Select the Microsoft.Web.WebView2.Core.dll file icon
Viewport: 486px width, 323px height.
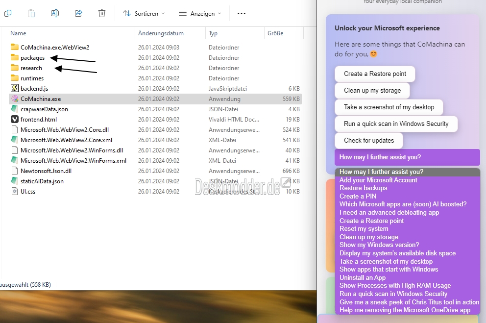coord(15,129)
